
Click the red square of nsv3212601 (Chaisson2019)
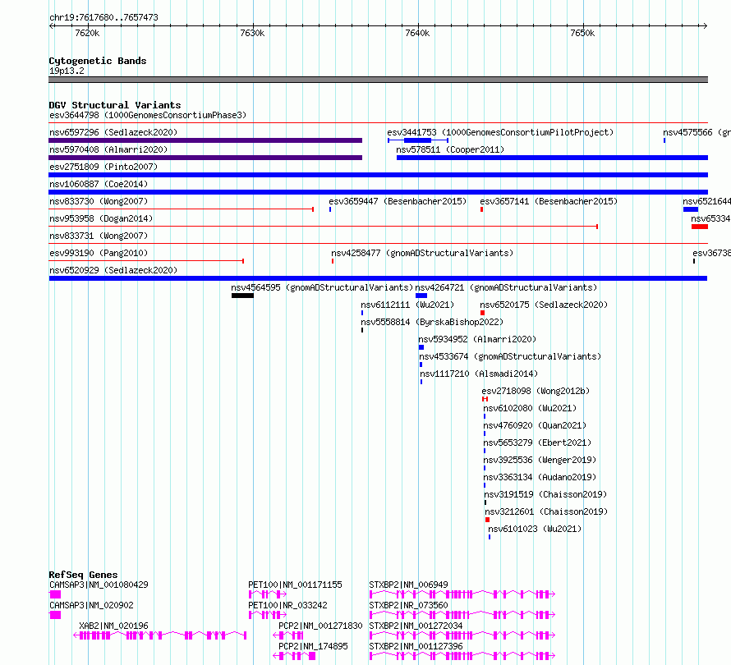tap(488, 520)
